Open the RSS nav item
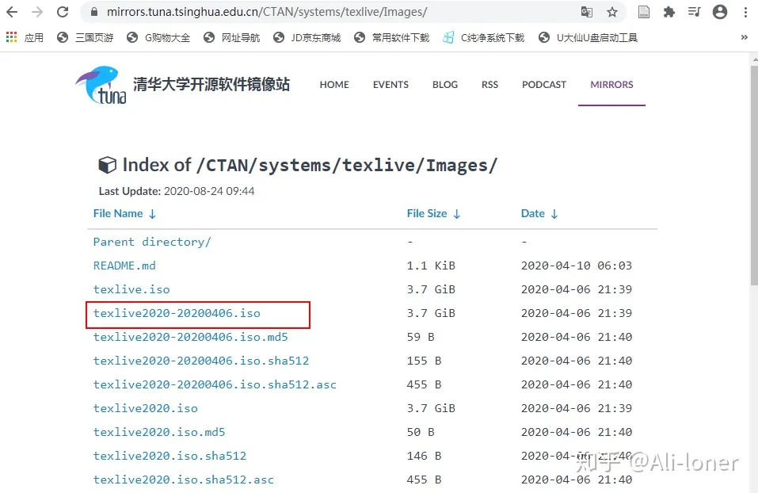 tap(489, 84)
